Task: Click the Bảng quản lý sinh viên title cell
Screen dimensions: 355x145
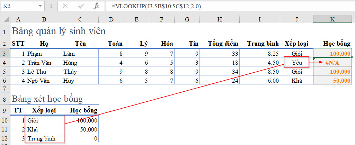Action: pos(59,31)
